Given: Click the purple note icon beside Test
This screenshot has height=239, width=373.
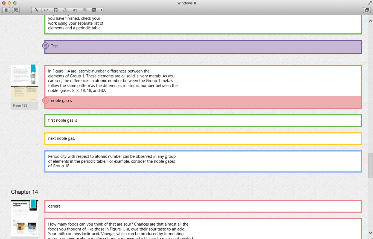Looking at the screenshot, I should (45, 46).
